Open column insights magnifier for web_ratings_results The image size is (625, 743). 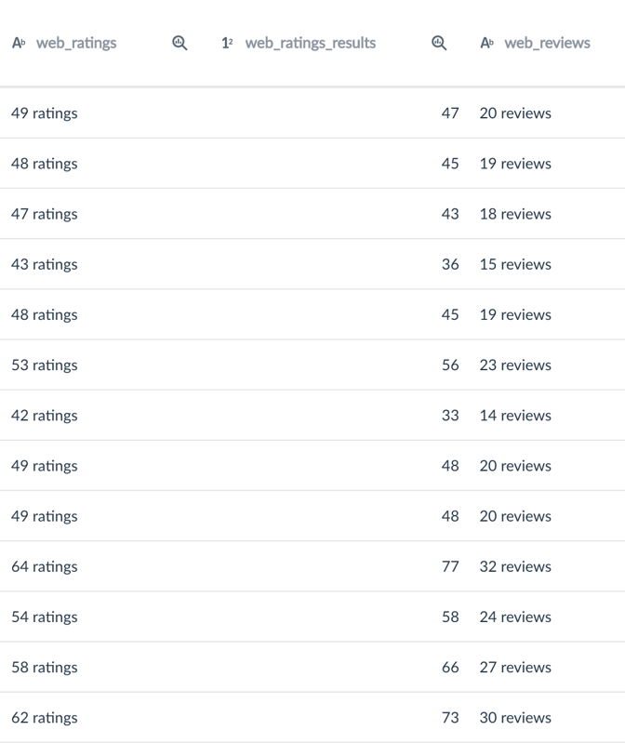(439, 43)
